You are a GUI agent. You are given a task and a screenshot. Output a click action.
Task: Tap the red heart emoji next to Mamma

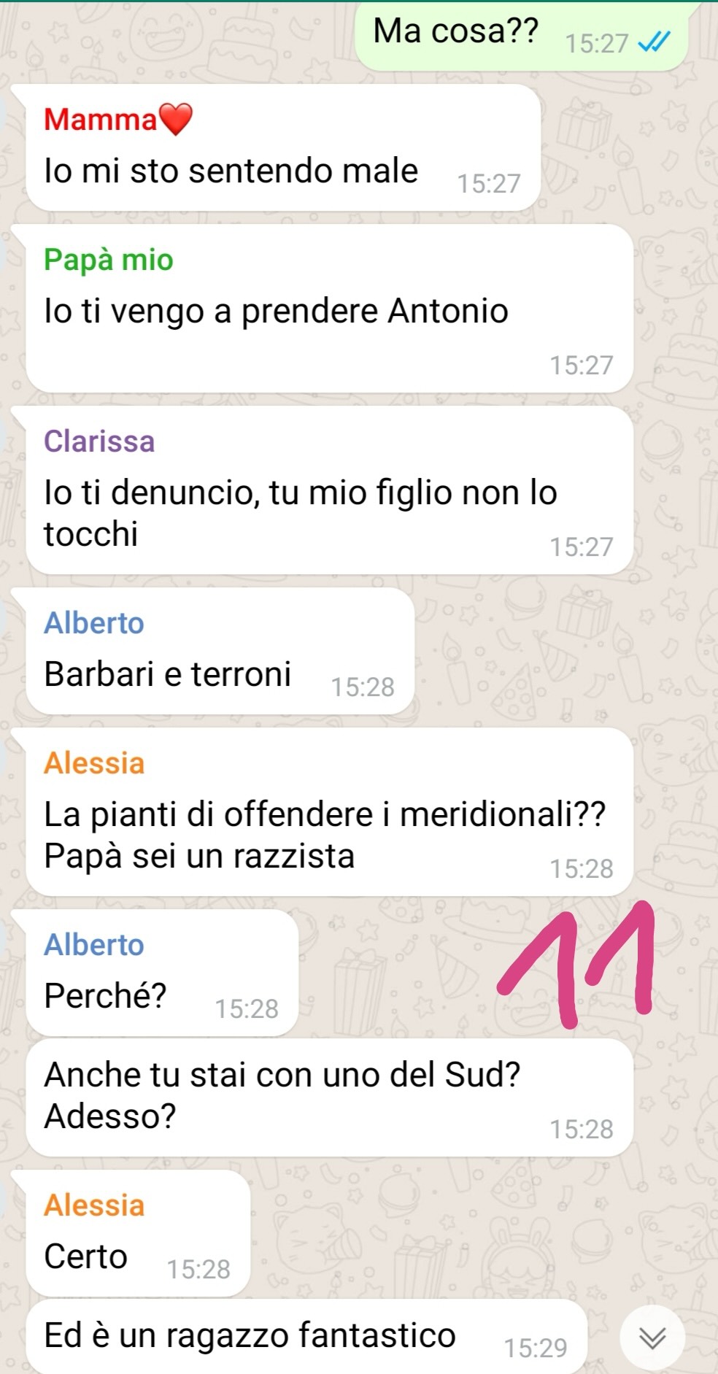point(175,120)
